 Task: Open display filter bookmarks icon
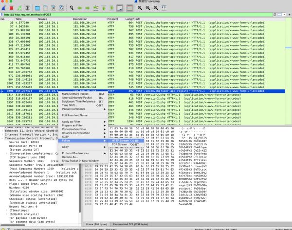click(x=2, y=15)
